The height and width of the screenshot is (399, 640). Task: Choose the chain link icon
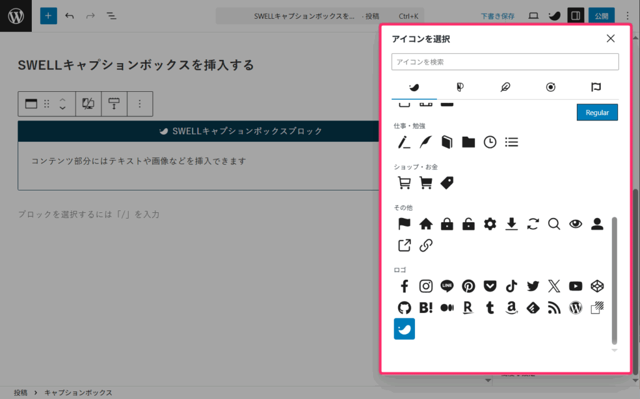(426, 245)
